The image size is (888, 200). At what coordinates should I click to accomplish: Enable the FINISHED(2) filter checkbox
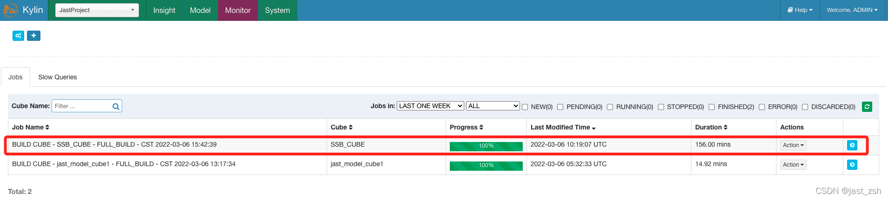point(712,107)
